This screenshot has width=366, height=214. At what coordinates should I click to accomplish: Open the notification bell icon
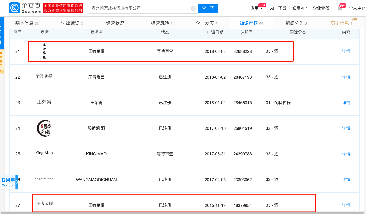coord(340,8)
